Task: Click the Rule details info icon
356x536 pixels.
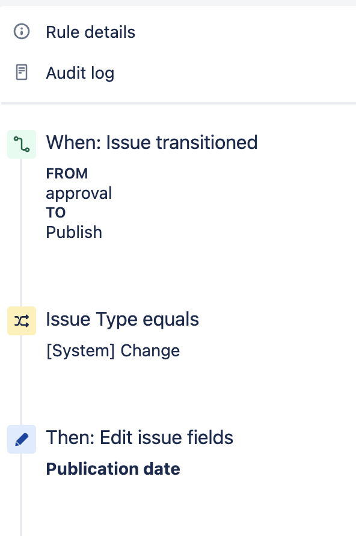Action: 22,31
